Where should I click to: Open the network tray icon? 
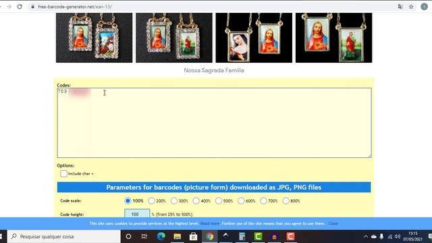[x=389, y=236]
